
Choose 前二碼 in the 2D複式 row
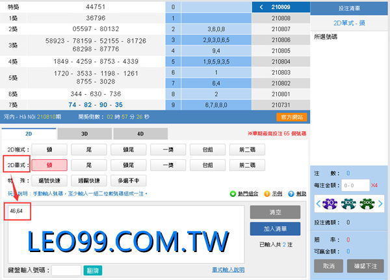pyautogui.click(x=247, y=149)
